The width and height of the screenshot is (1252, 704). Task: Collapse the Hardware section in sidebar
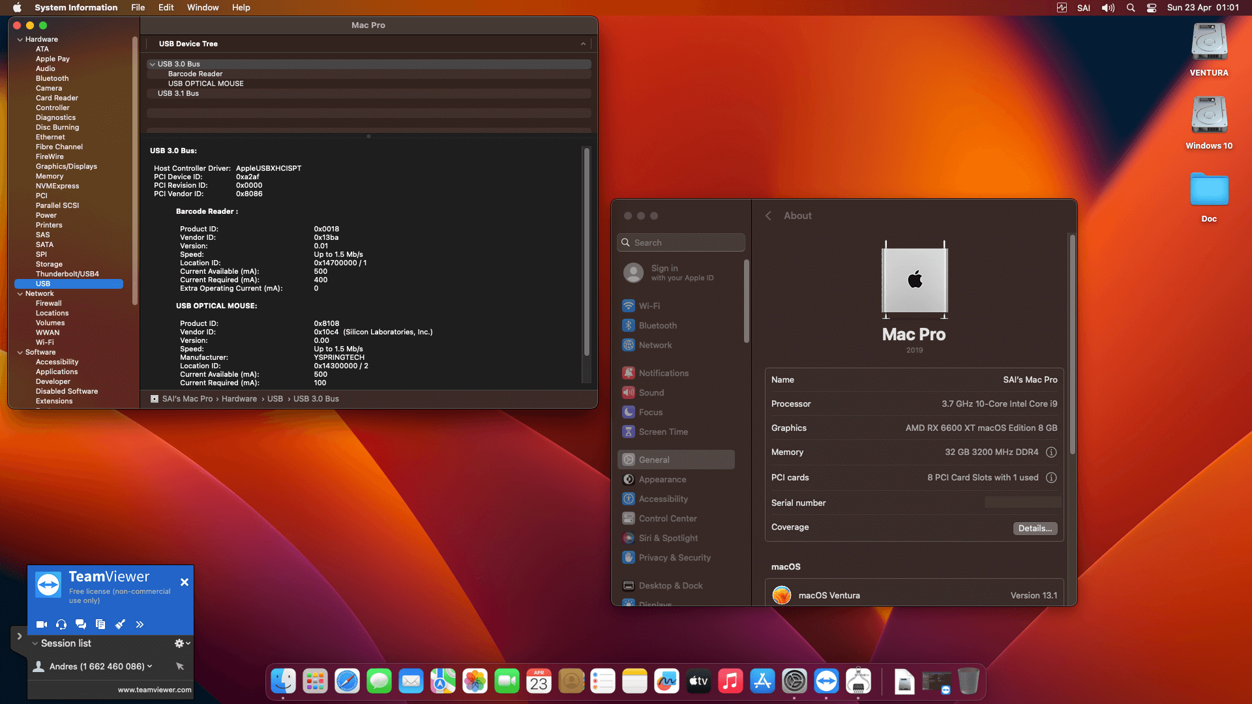coord(20,38)
